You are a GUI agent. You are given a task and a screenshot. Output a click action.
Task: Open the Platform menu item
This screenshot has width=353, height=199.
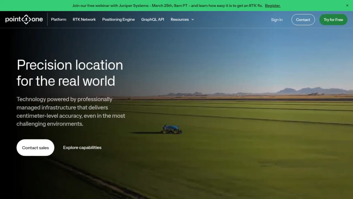tap(59, 19)
